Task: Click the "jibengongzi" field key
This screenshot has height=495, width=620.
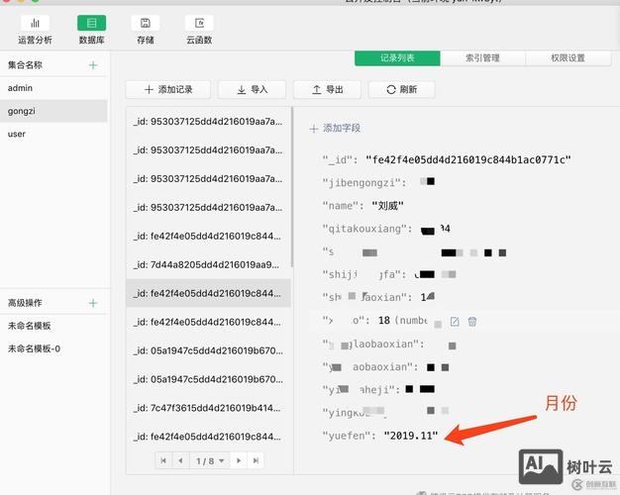Action: point(364,183)
